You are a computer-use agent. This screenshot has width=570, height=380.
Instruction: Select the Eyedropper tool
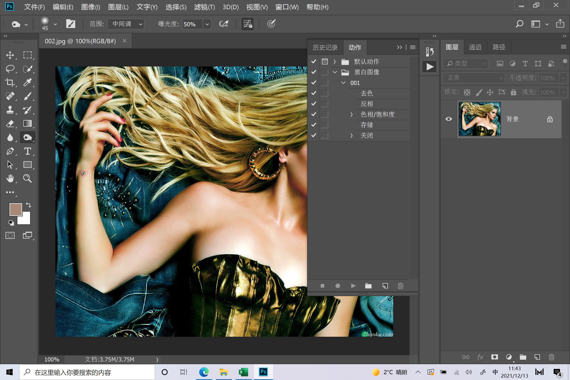point(27,82)
